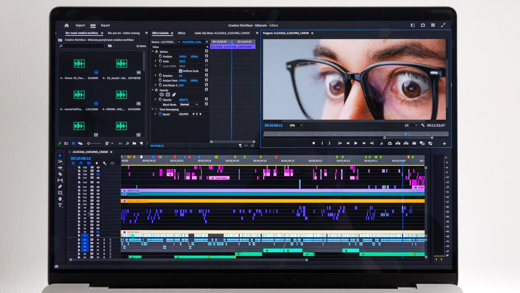Click the Find magnifier in Project panel footer

pos(128,143)
